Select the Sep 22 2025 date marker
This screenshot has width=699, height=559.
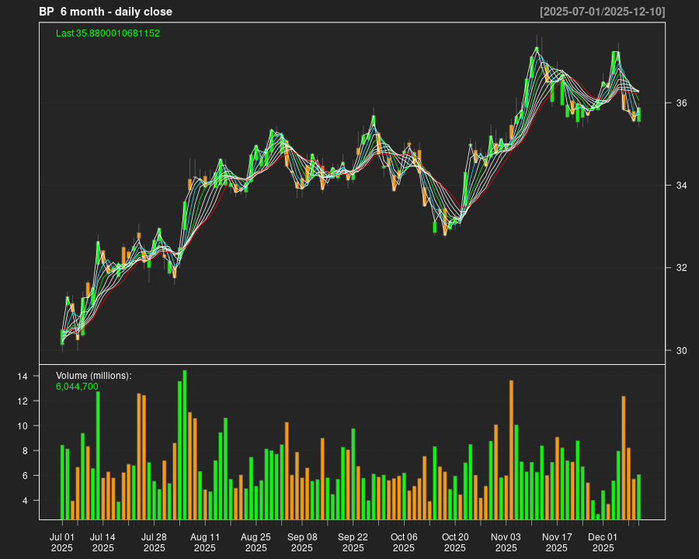point(353,542)
